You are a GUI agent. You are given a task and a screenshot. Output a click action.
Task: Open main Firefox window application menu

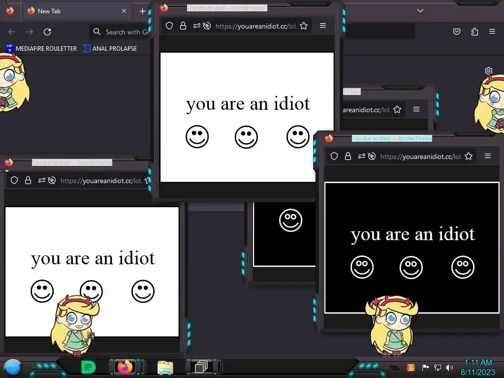point(492,31)
